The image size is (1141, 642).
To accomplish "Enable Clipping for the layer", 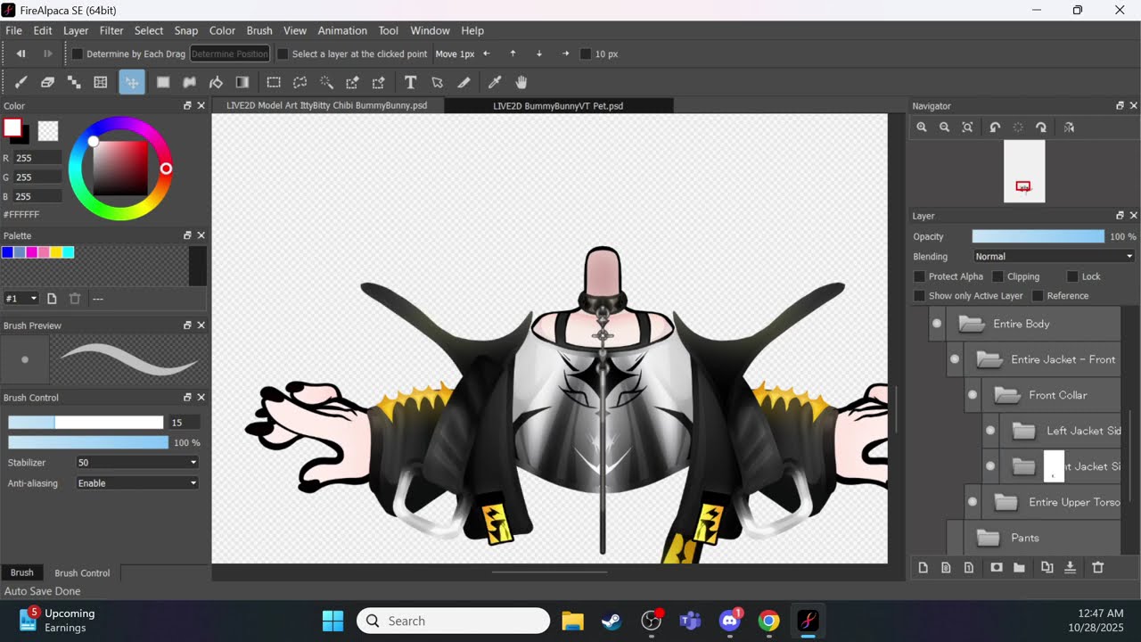I will [997, 276].
